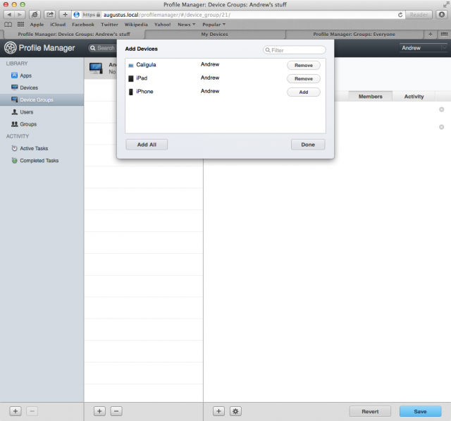Expand the News bookmarks dropdown
This screenshot has height=421, width=451.
(x=186, y=25)
